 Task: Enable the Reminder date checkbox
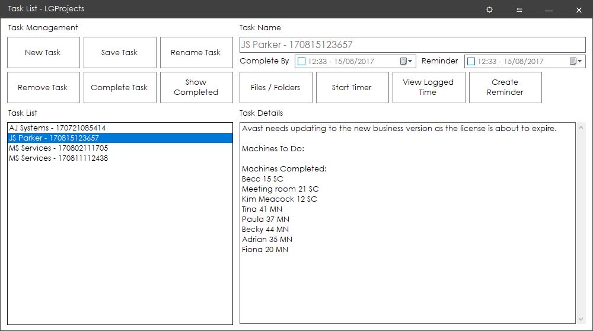point(471,61)
